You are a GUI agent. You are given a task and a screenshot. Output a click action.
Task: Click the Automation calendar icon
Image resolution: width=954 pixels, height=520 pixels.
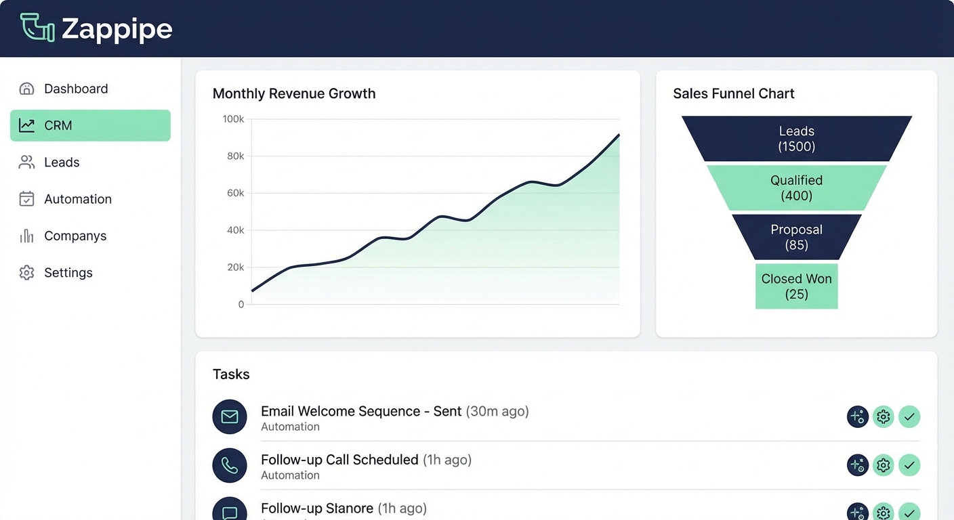26,198
